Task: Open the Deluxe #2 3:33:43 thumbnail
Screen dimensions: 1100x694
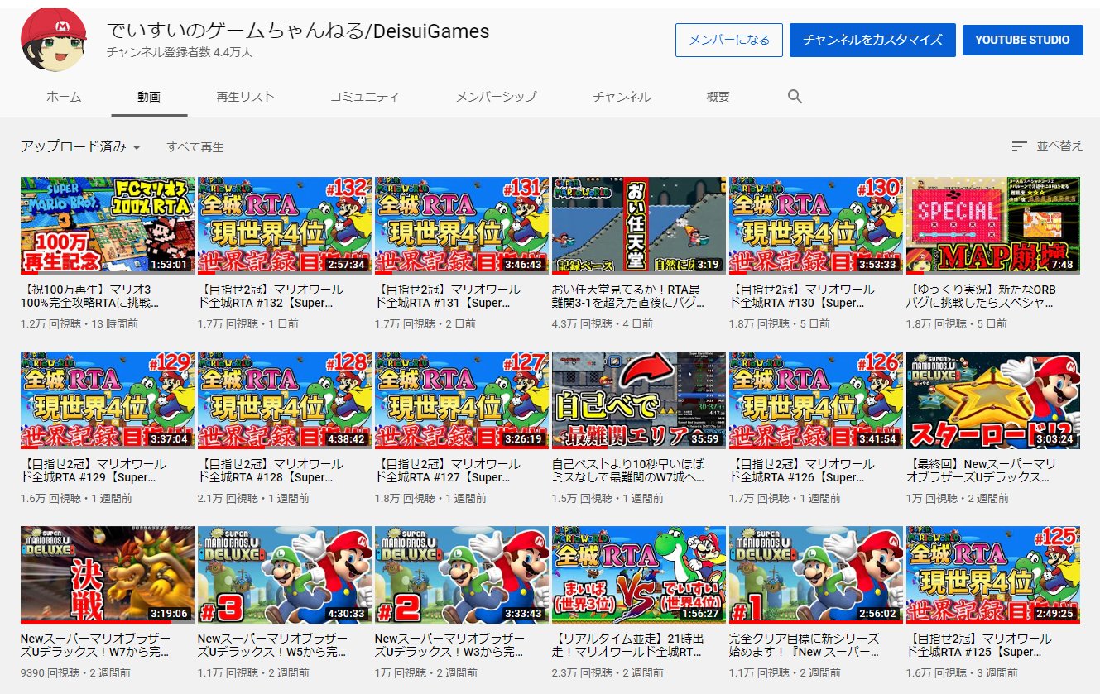Action: [462, 575]
